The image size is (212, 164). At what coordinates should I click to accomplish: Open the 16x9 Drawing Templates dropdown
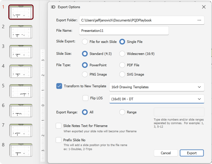click(x=157, y=87)
